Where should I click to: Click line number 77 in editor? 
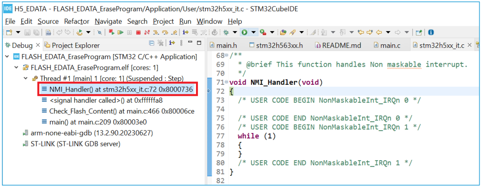click(220, 136)
